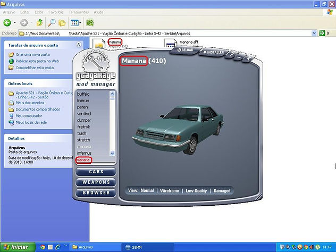
Task: Open the Ferramentas menu
Action: tap(79, 12)
